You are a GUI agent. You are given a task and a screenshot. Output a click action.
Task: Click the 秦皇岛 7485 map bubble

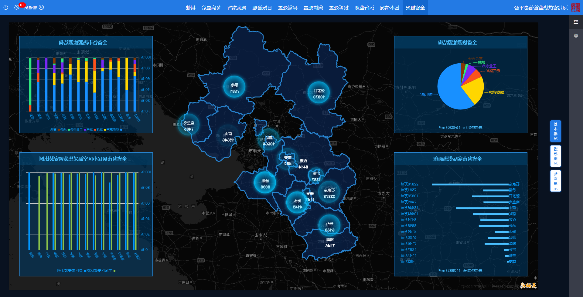(x=189, y=125)
